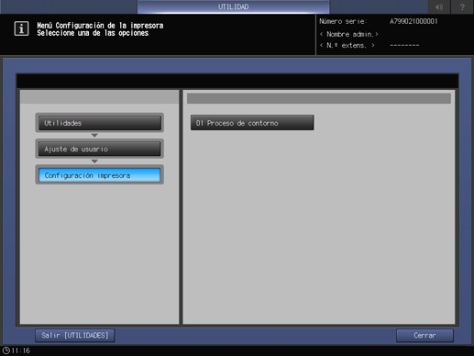Click the serial number A799021000001

413,21
